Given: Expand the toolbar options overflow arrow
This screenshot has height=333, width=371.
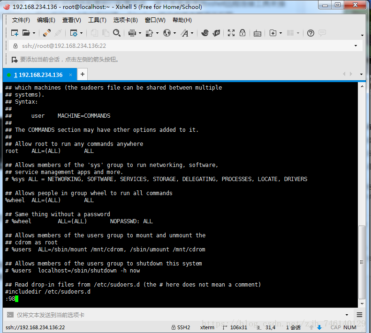Looking at the screenshot, I should (x=362, y=35).
